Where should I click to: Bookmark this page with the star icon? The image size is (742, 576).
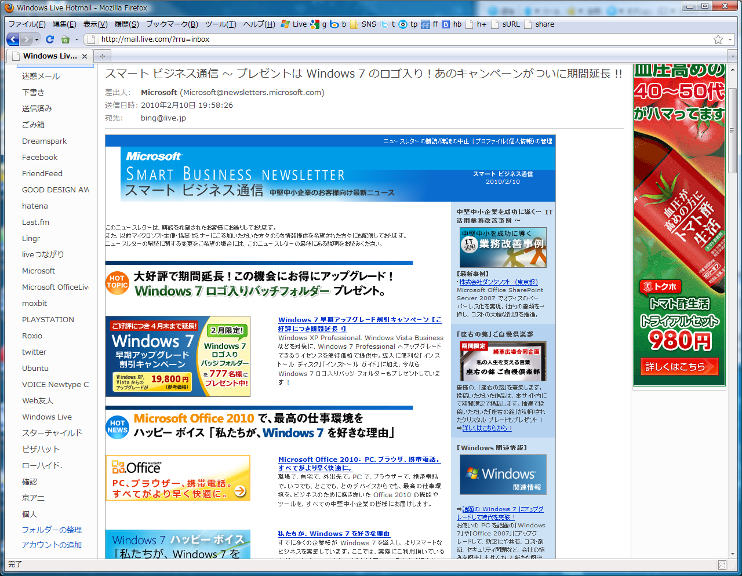tap(718, 39)
